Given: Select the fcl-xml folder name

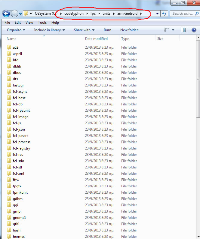Looking at the screenshot, I should point(18,174).
